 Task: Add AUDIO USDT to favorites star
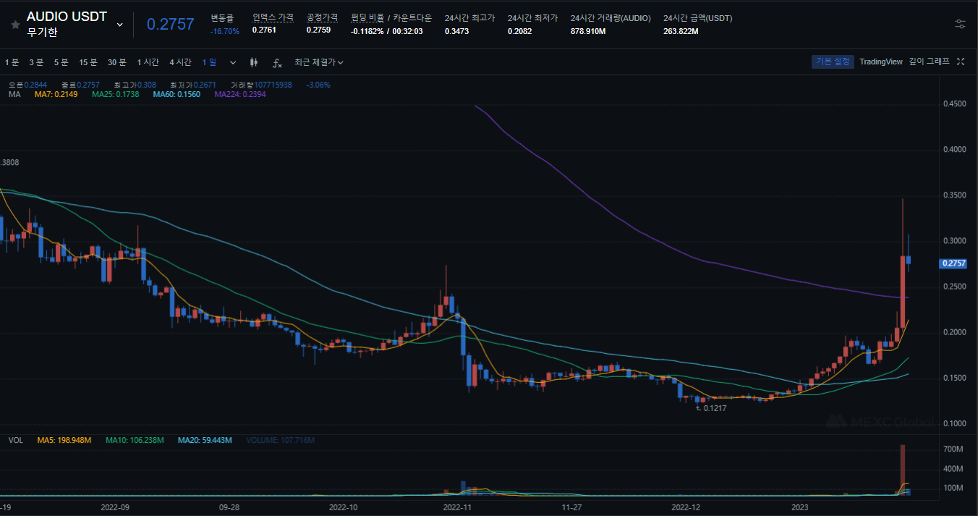coord(14,24)
